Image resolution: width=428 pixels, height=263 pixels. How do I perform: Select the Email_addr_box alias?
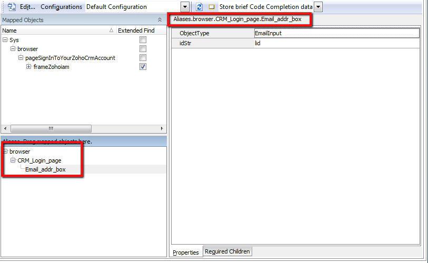45,169
